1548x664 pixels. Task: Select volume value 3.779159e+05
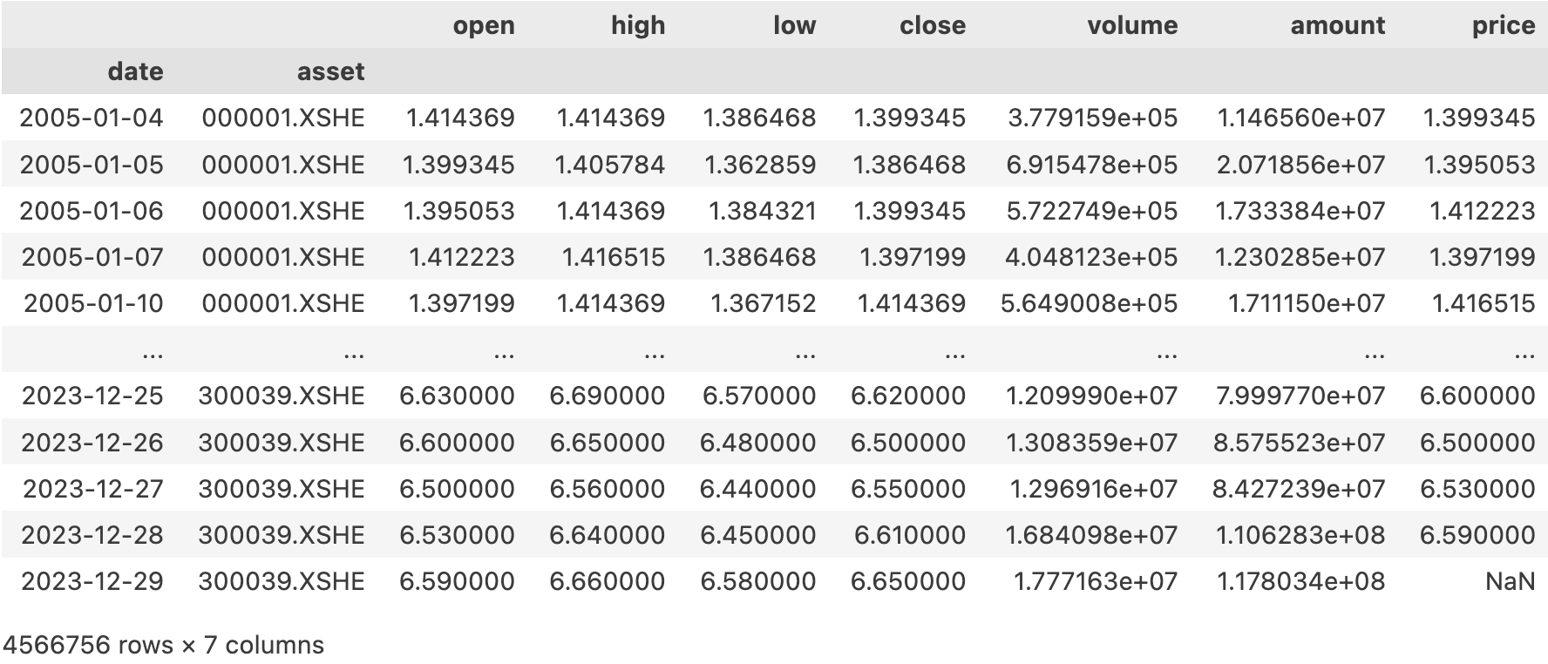click(1092, 118)
